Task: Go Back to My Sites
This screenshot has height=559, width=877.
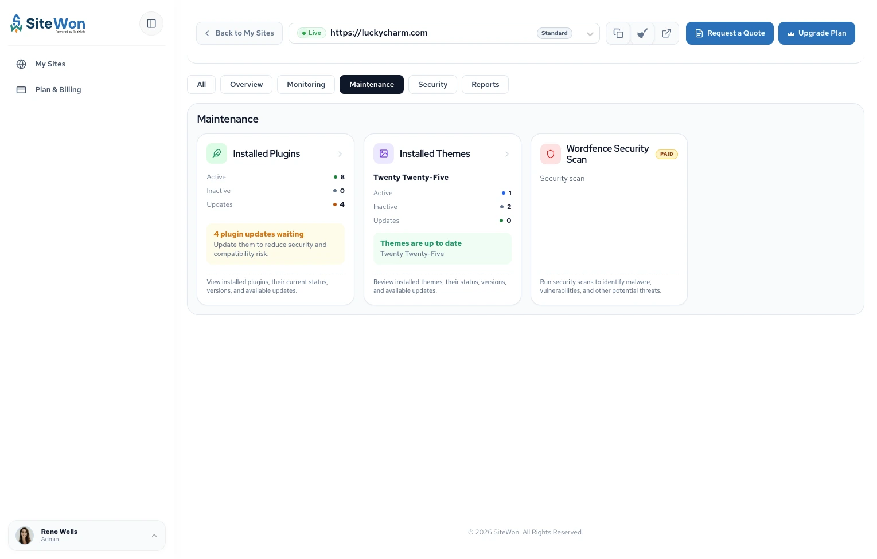Action: [x=239, y=33]
